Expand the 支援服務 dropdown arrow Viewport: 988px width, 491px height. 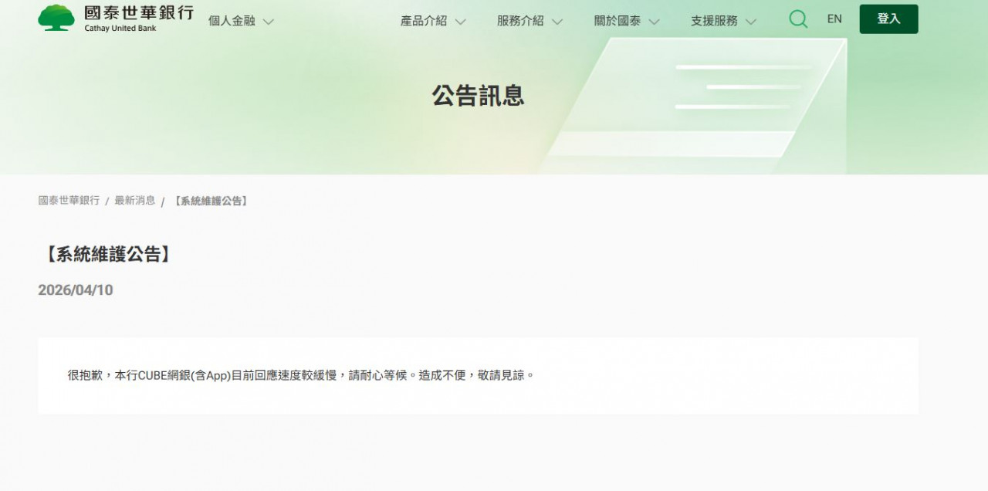(x=749, y=22)
